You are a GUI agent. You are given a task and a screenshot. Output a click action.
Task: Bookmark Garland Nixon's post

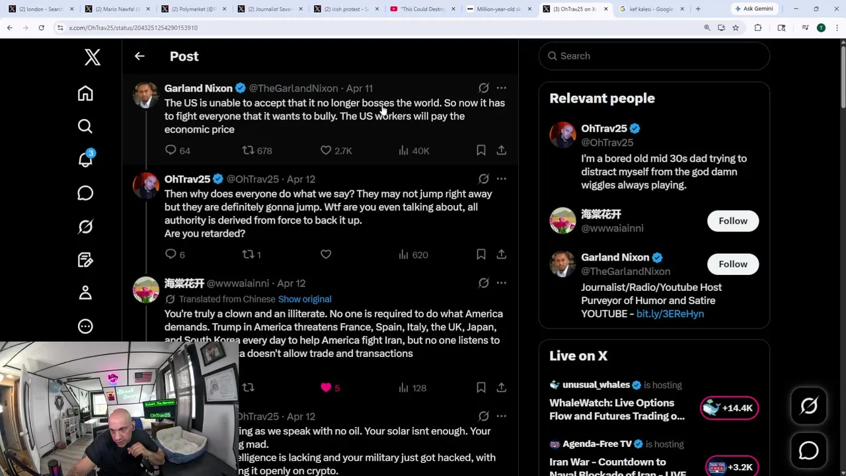coord(481,151)
